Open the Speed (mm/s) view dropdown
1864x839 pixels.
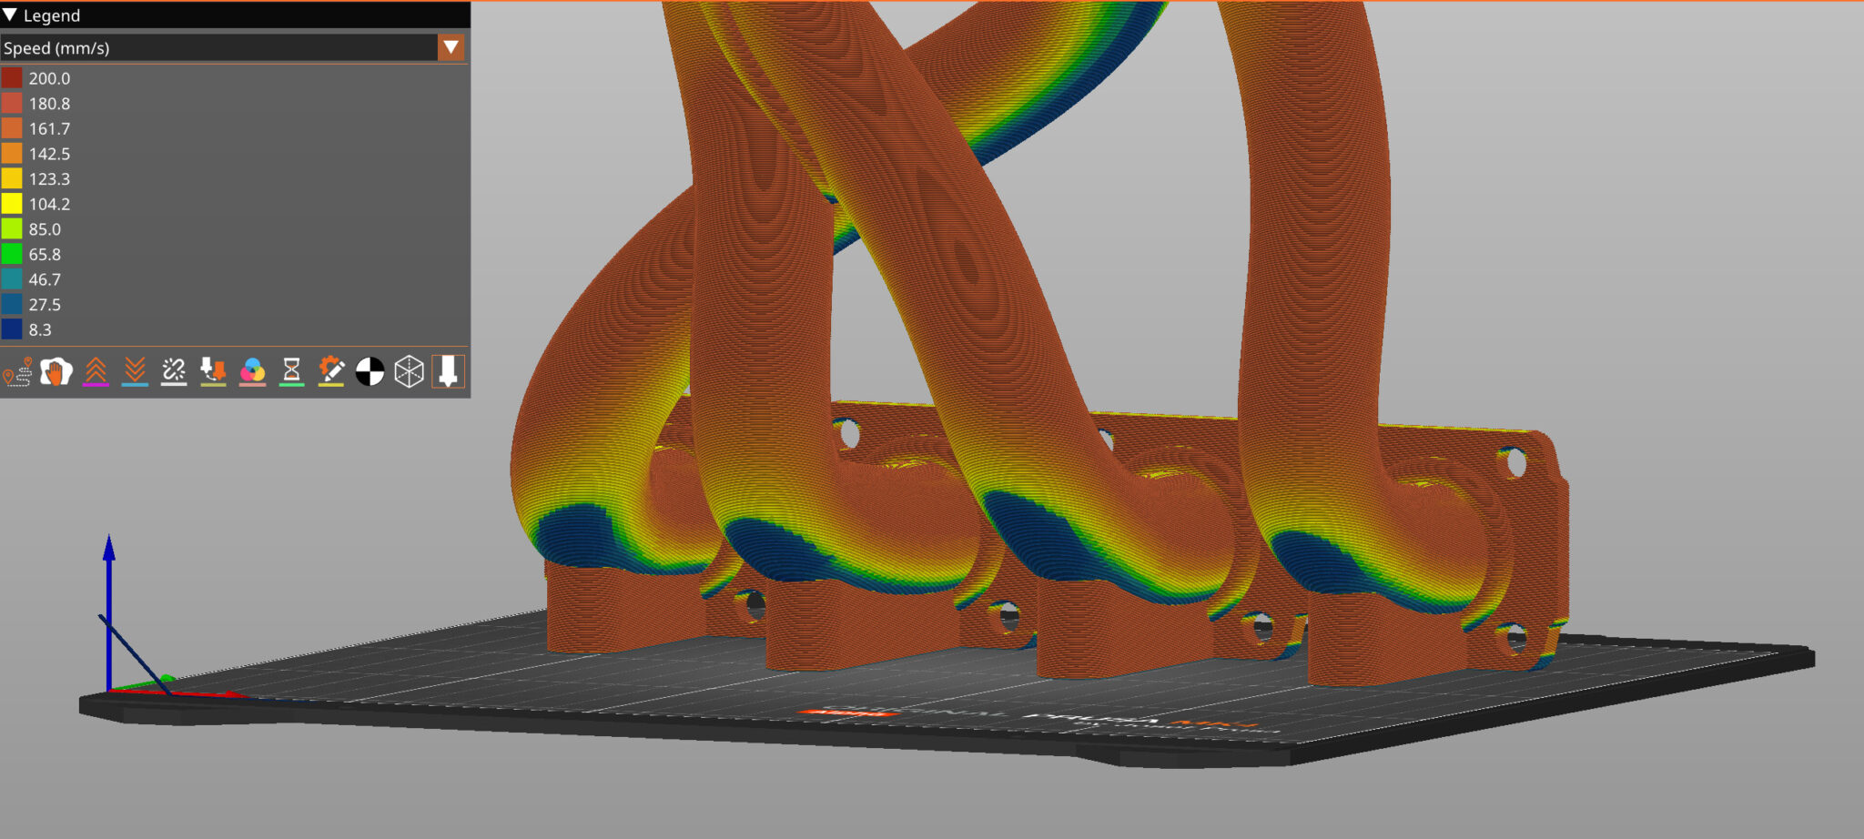tap(218, 48)
